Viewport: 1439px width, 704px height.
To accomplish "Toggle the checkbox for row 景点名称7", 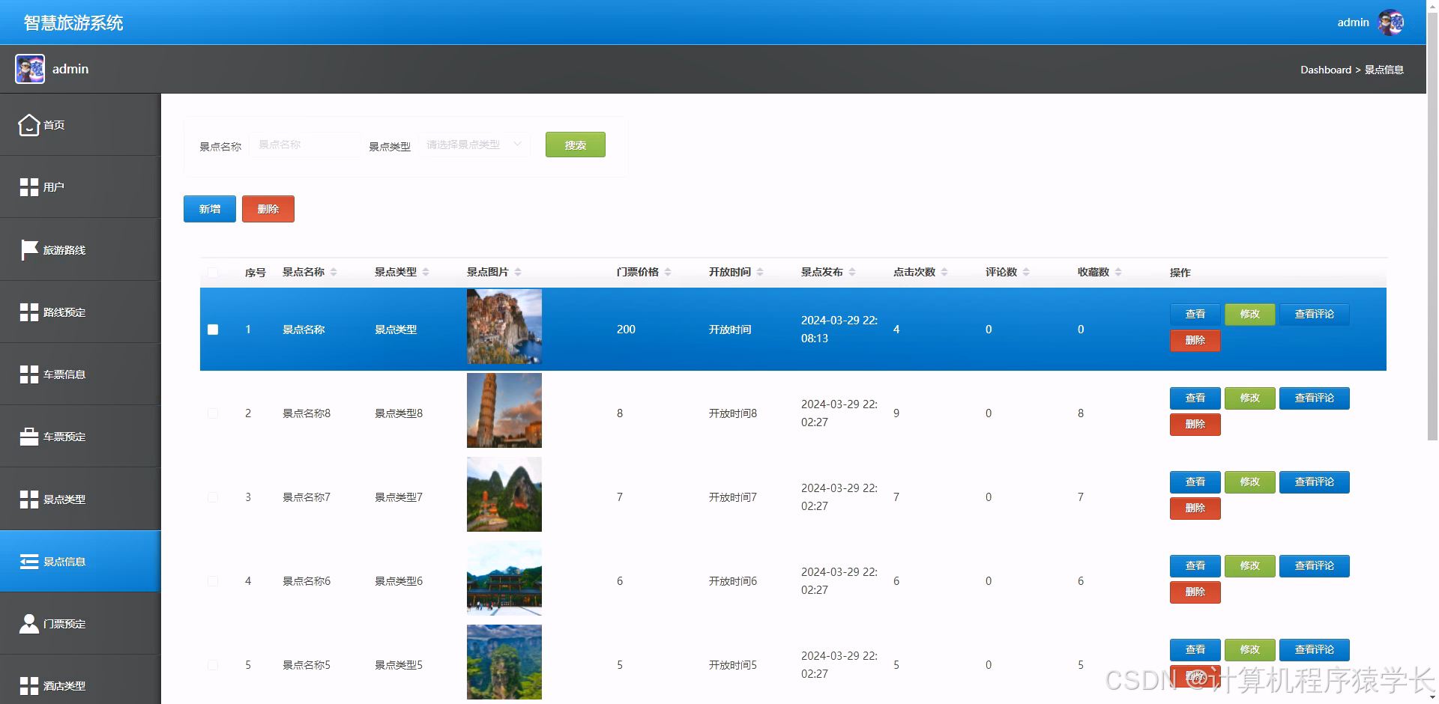I will (213, 497).
